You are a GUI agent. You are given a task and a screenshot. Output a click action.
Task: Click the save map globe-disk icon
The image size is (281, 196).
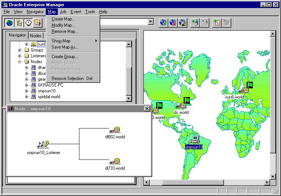183,23
